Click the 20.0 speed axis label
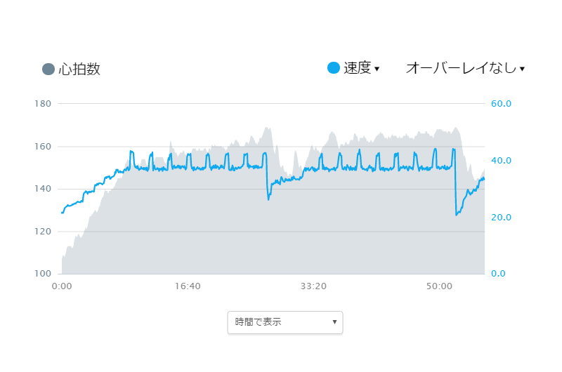 (501, 218)
